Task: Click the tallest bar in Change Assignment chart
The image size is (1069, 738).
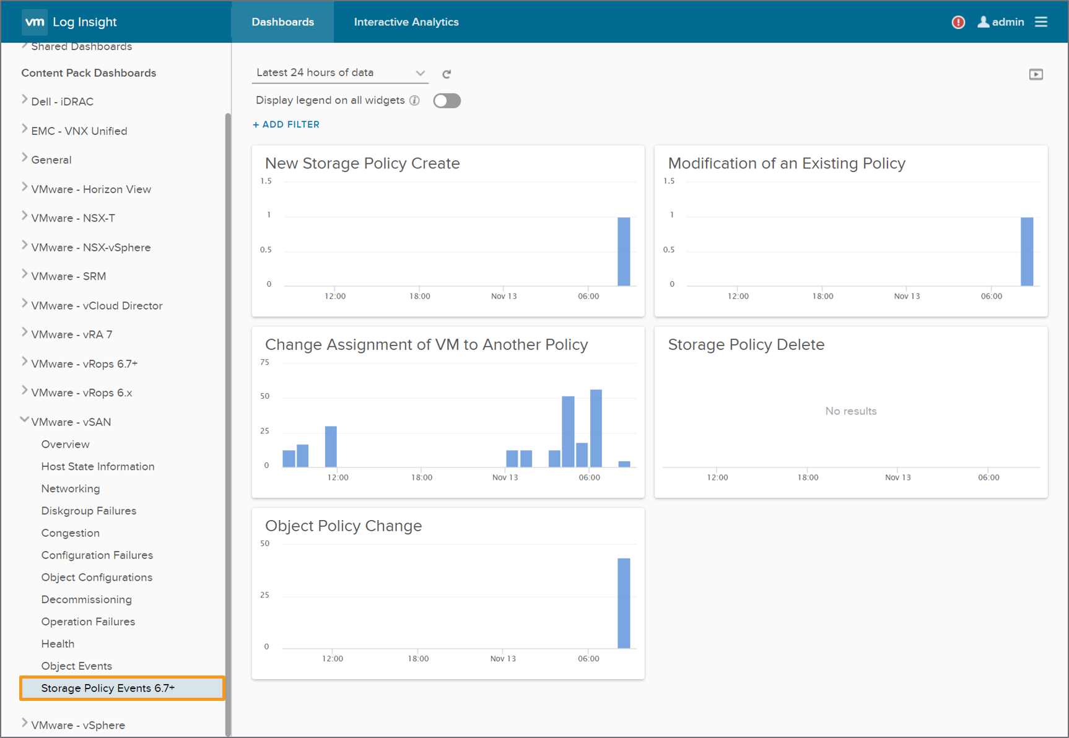Action: (596, 428)
